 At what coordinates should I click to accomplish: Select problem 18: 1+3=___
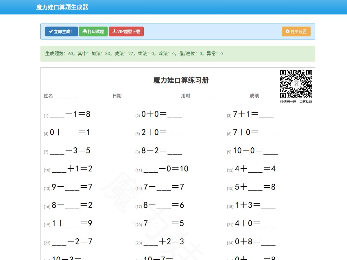click(251, 205)
